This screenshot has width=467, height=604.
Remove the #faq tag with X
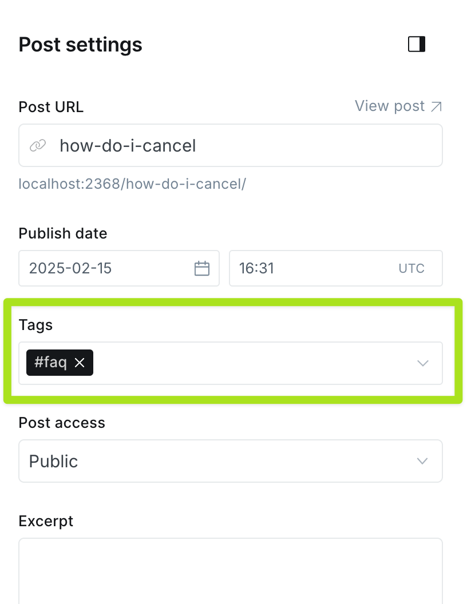80,363
